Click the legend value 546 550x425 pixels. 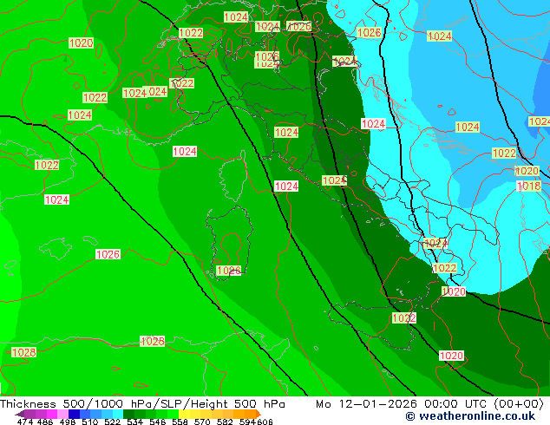click(157, 422)
